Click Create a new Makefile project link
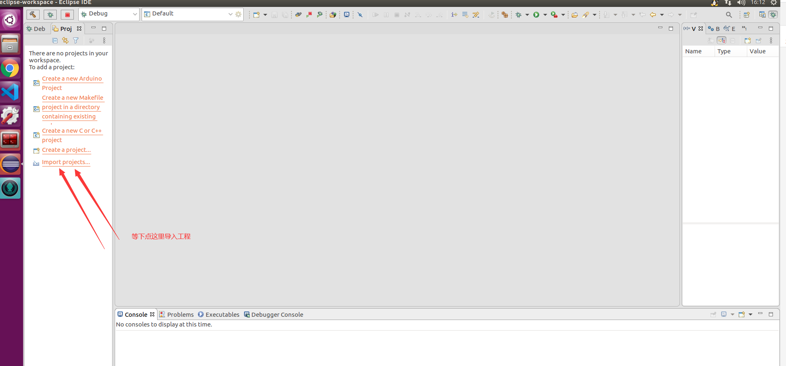This screenshot has height=366, width=786. coord(73,107)
